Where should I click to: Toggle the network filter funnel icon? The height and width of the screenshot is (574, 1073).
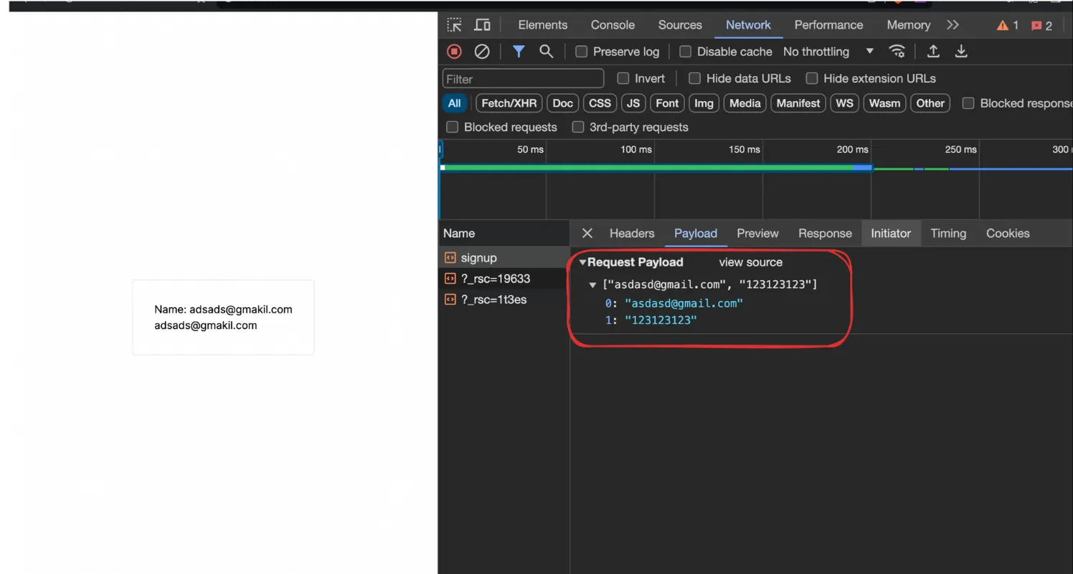519,52
